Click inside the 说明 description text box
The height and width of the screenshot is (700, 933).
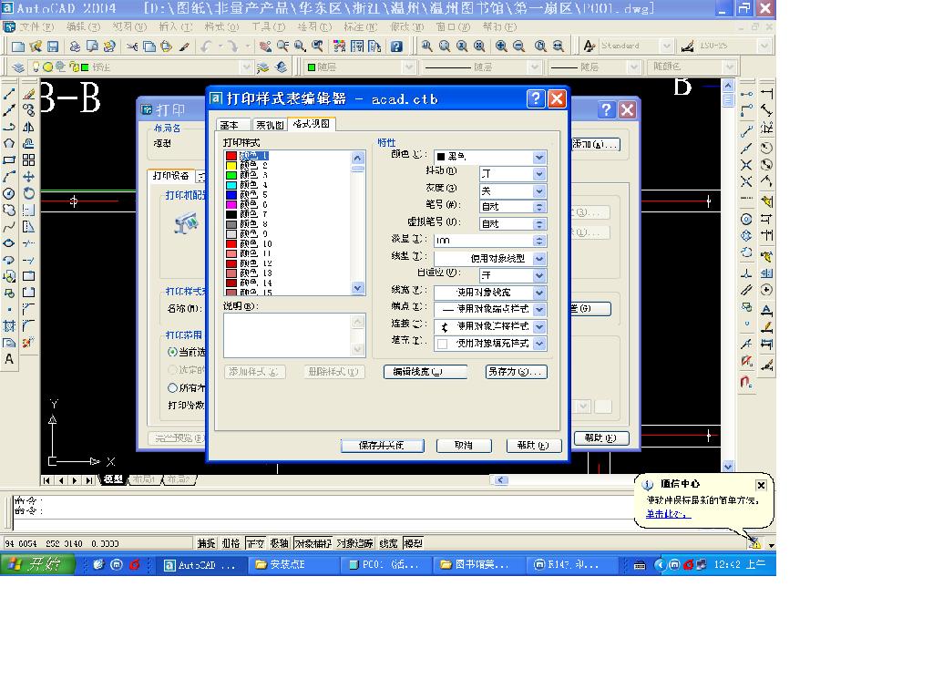(289, 335)
